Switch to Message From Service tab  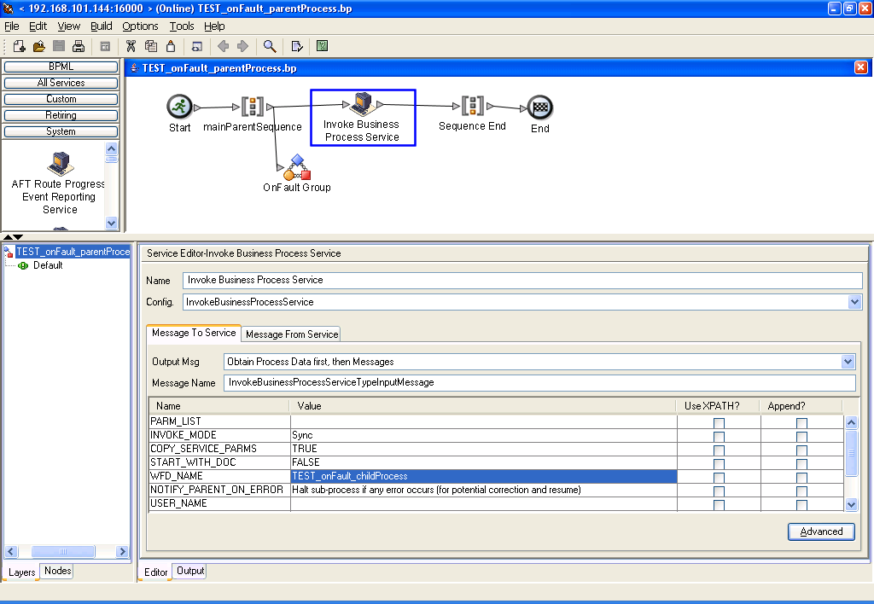(x=292, y=334)
